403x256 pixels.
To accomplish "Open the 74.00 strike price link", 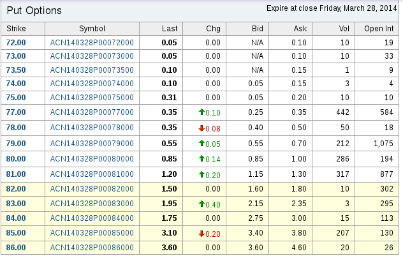I will pyautogui.click(x=16, y=84).
